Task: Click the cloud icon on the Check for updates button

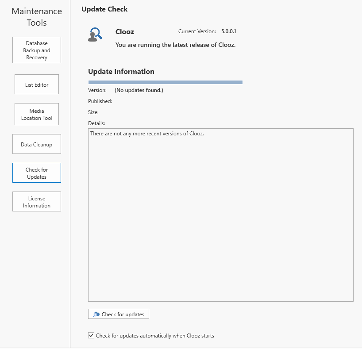Action: [96, 314]
